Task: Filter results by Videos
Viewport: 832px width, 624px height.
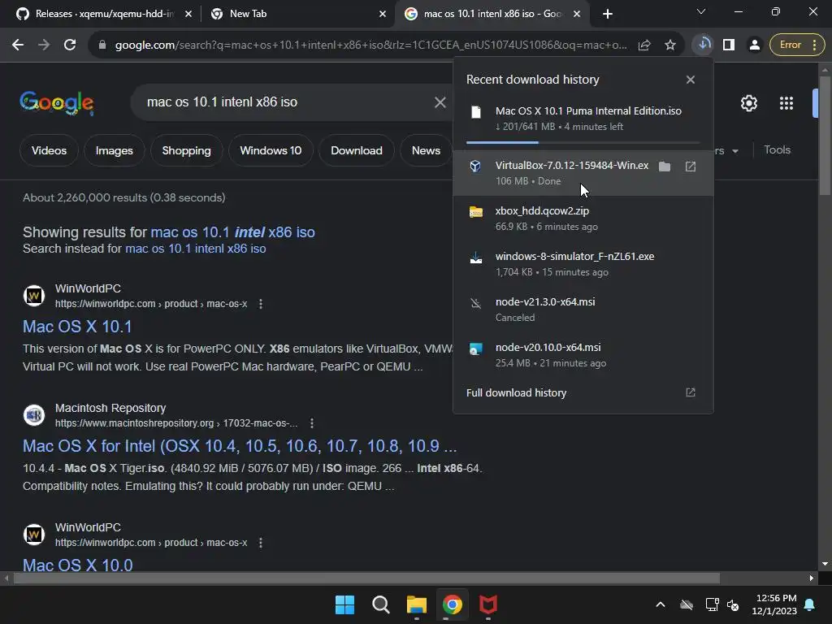Action: tap(49, 150)
